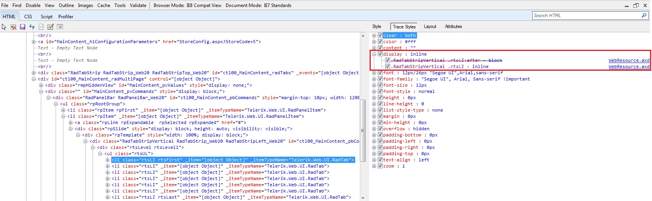Select the Trace Styles tab
652x201 pixels.
tap(404, 27)
